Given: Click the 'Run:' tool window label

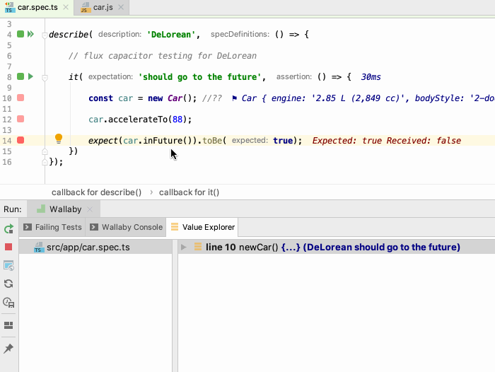Looking at the screenshot, I should (x=13, y=209).
